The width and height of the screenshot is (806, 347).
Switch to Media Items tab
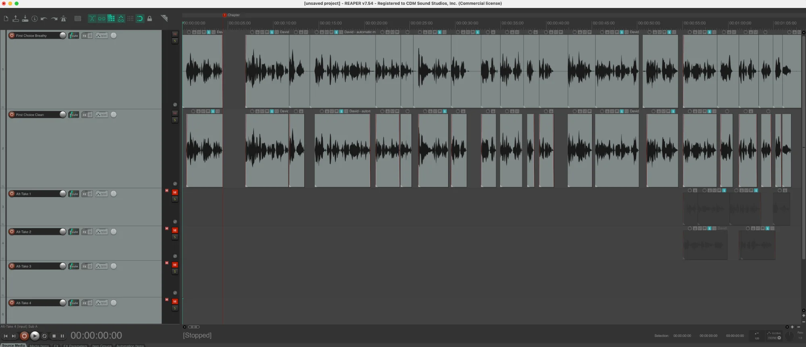pyautogui.click(x=39, y=345)
